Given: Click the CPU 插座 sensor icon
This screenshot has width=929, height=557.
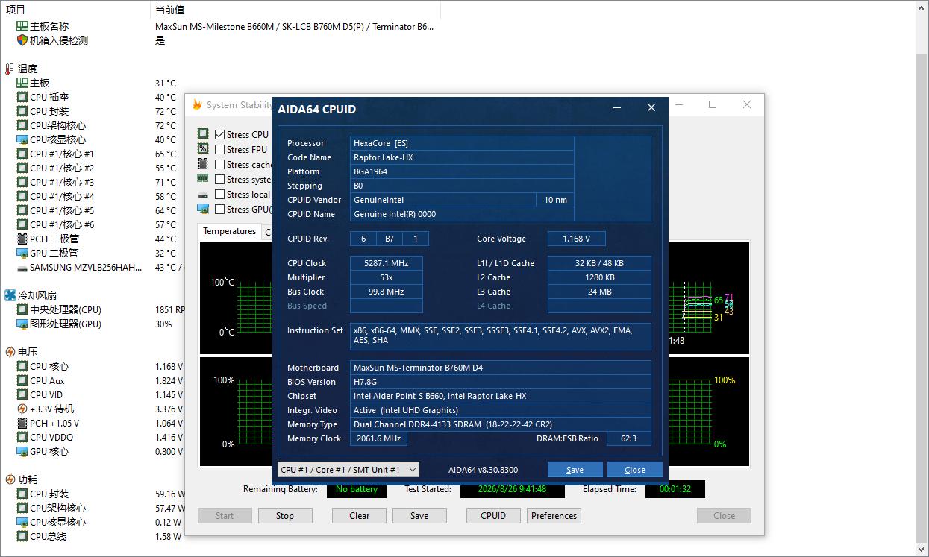Looking at the screenshot, I should coord(22,97).
